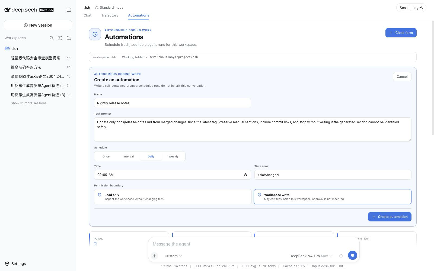Click the Settings gear icon
434x271 pixels.
[7, 264]
